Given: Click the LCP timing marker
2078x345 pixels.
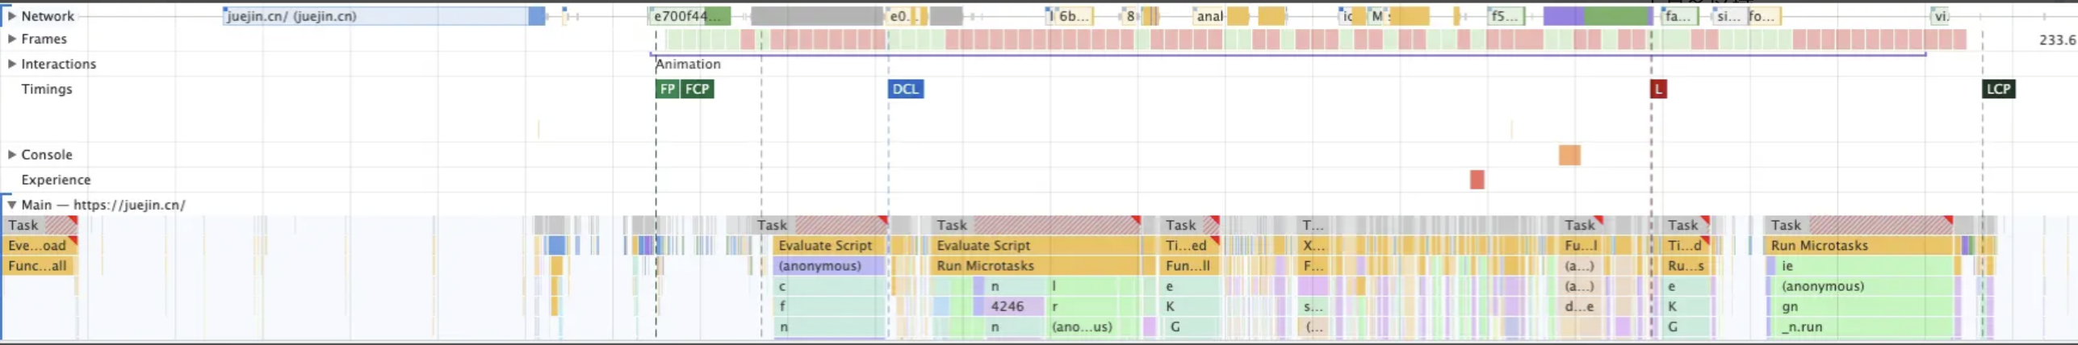Looking at the screenshot, I should [1998, 89].
